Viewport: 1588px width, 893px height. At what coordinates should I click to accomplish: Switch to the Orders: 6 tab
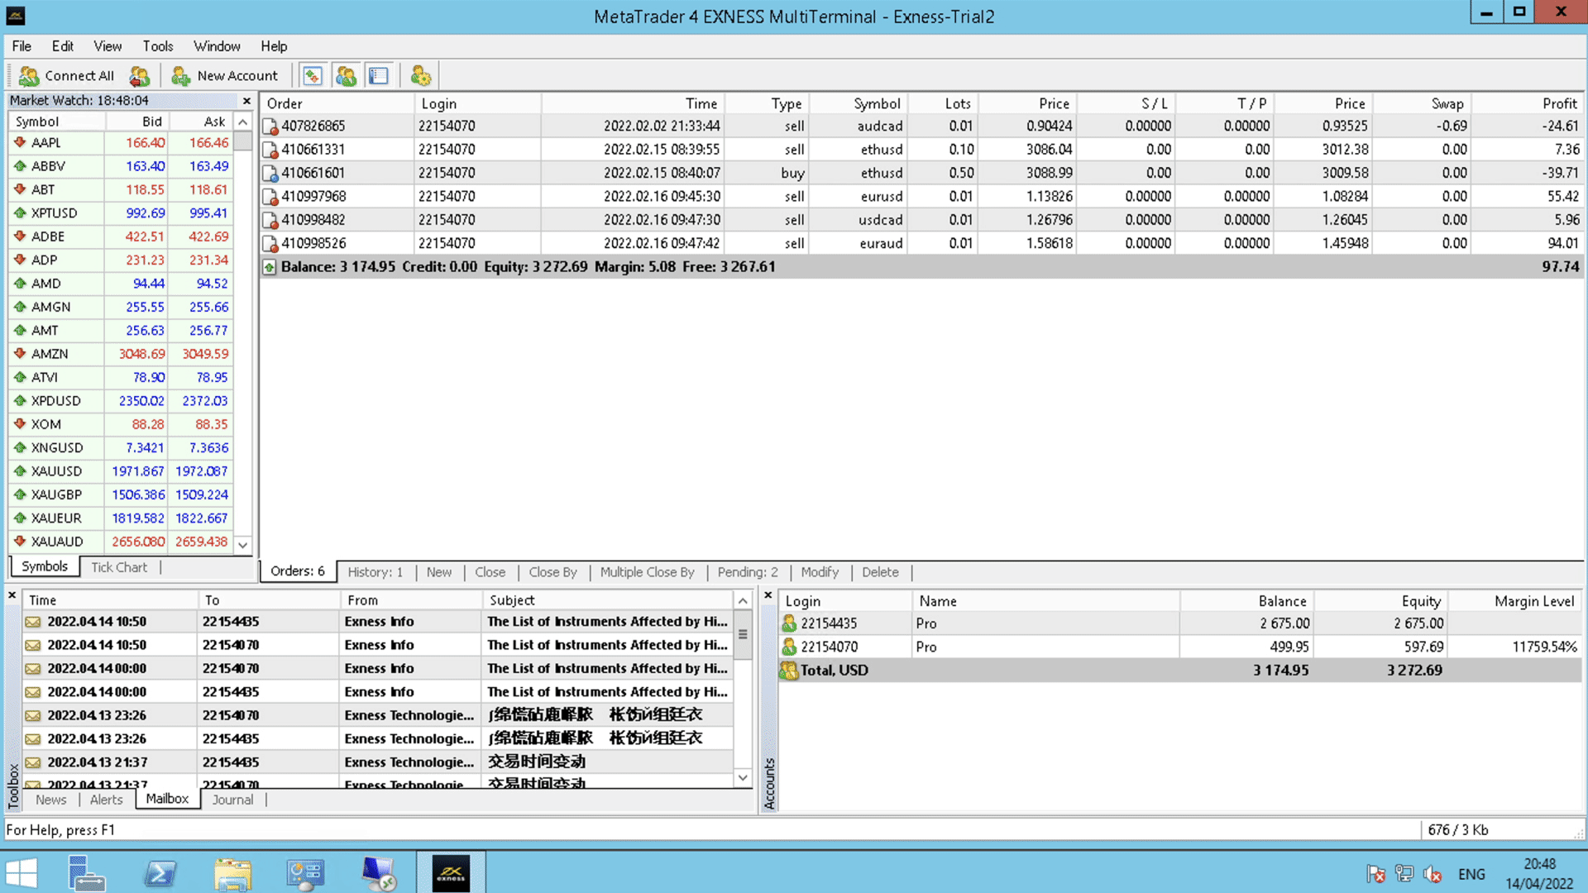point(298,571)
